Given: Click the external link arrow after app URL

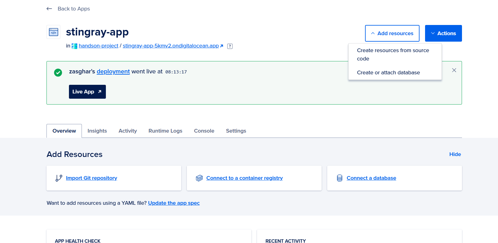Looking at the screenshot, I should 222,46.
